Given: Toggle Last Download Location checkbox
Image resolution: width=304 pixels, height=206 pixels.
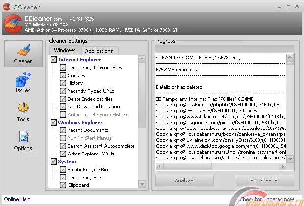Looking at the screenshot, I should click(x=63, y=106).
